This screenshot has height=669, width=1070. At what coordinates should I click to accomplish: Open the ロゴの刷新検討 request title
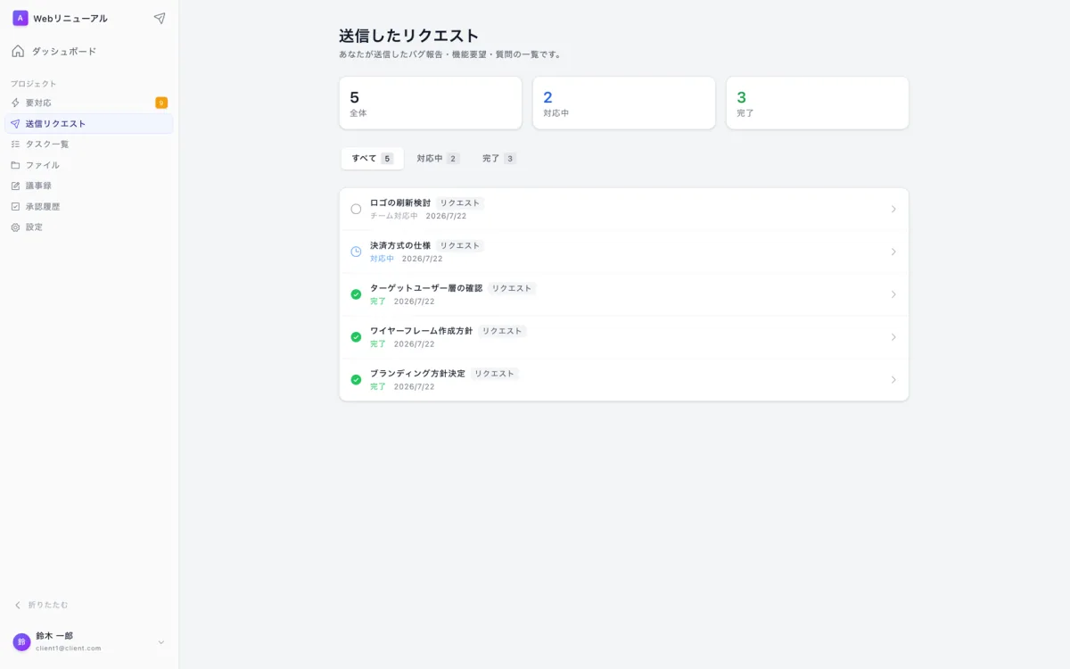click(x=400, y=202)
